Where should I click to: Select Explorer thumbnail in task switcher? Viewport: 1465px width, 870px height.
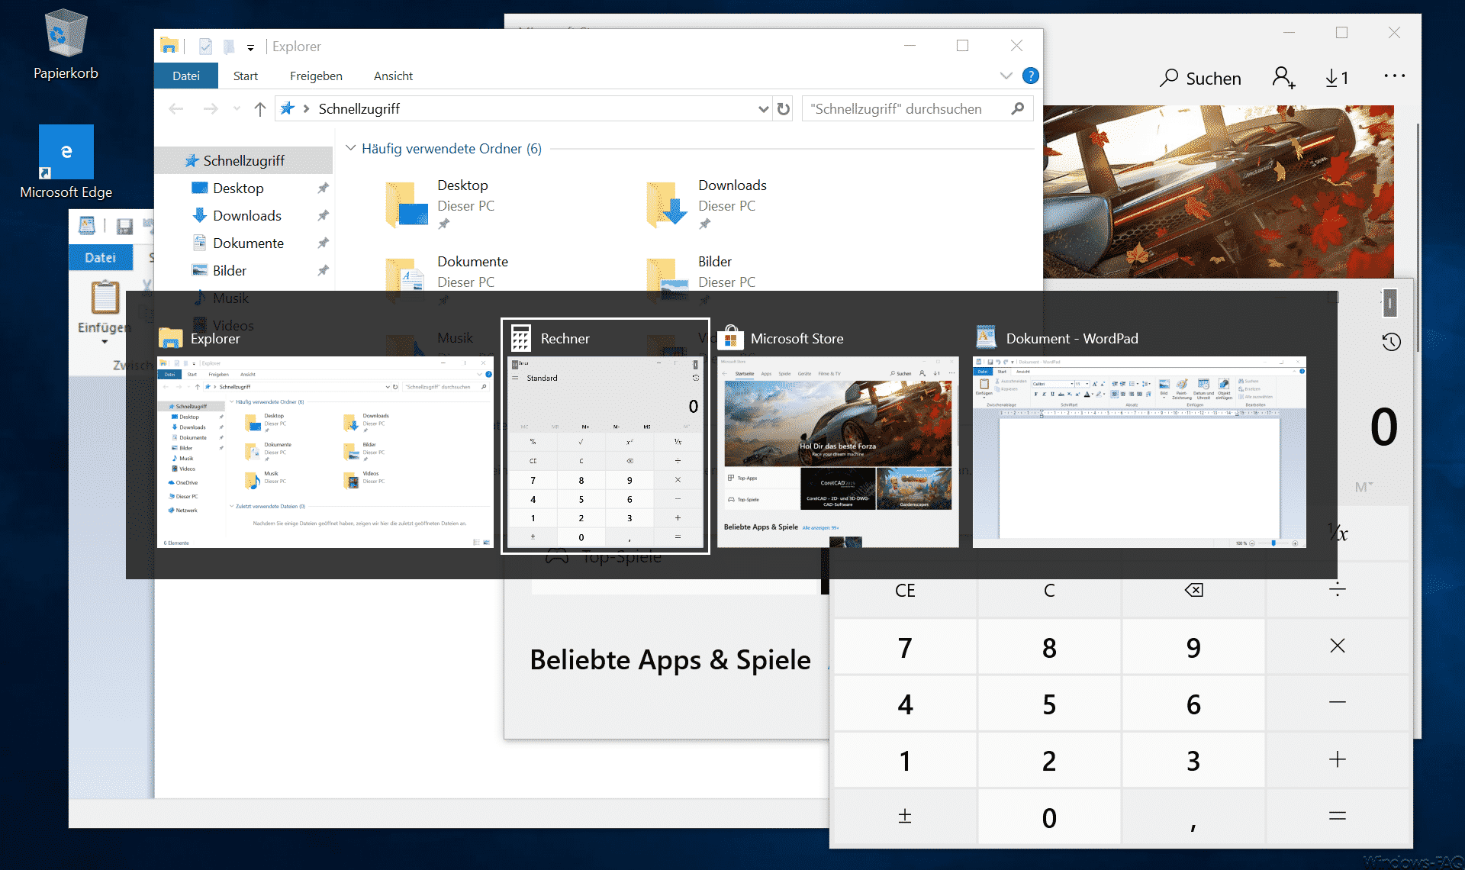point(326,436)
